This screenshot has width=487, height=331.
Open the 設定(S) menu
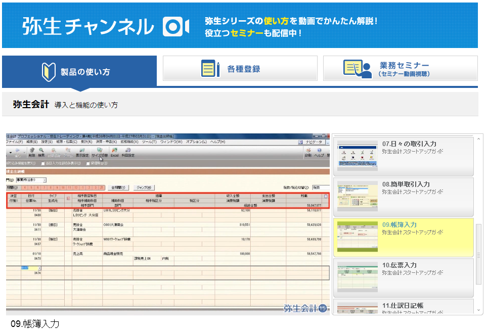pyautogui.click(x=47, y=142)
